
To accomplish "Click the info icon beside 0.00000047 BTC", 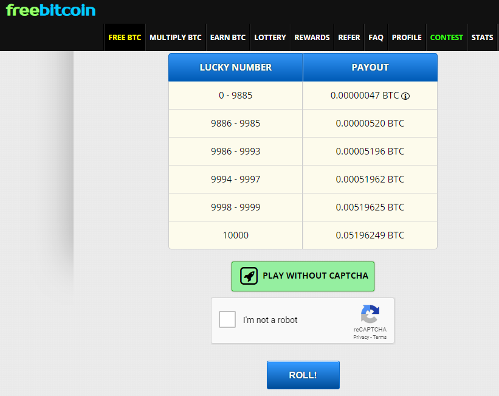I will (x=405, y=96).
